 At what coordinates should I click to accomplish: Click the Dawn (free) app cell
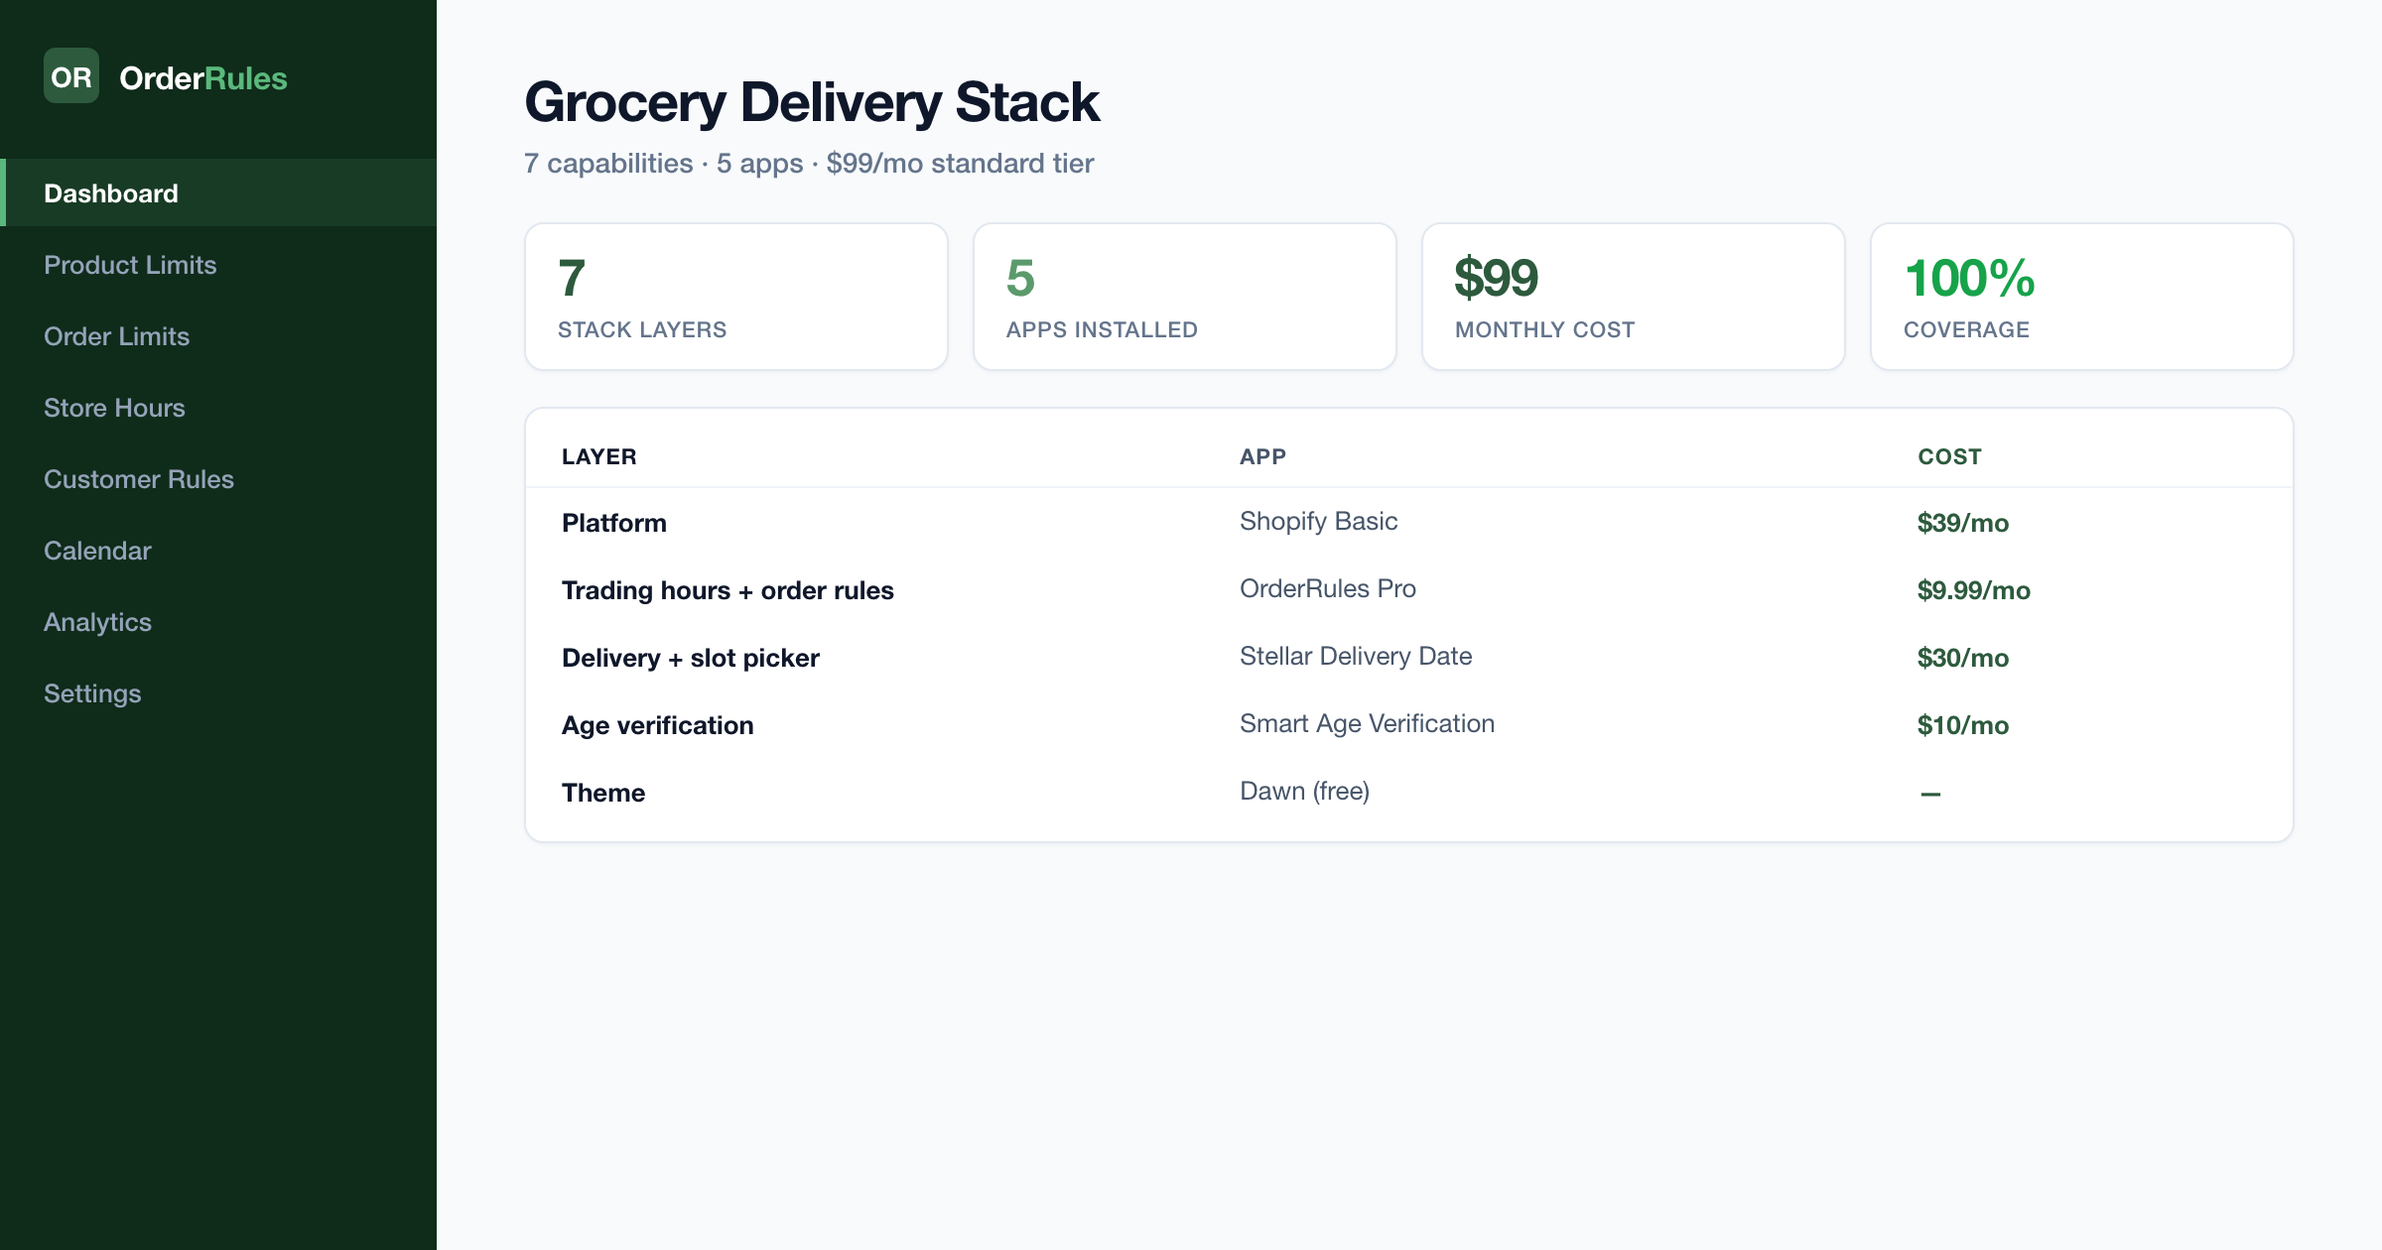(1304, 792)
